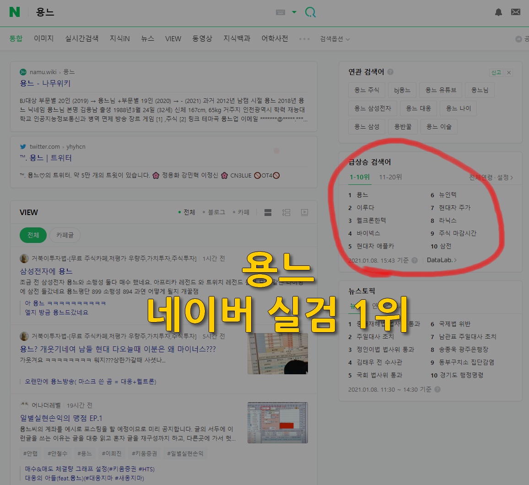Image resolution: width=529 pixels, height=485 pixels.
Task: Click 어나더레벨 author avatar icon
Action: coord(24,405)
